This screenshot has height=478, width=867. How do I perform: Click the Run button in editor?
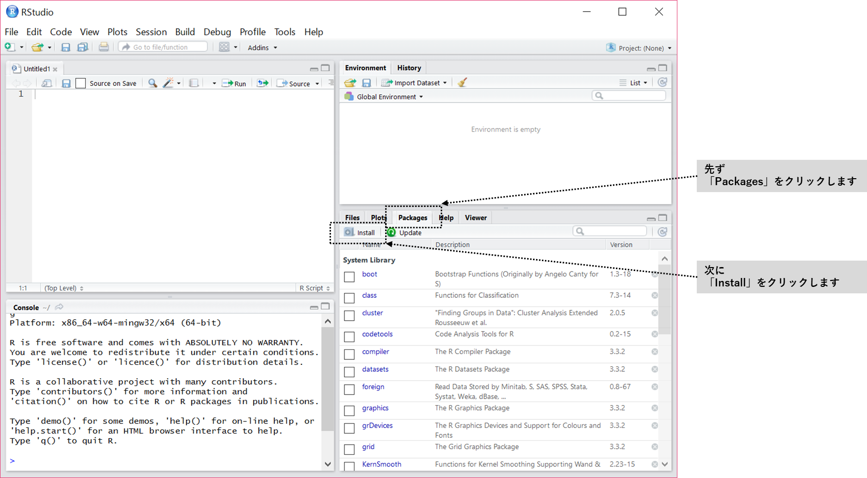click(234, 83)
